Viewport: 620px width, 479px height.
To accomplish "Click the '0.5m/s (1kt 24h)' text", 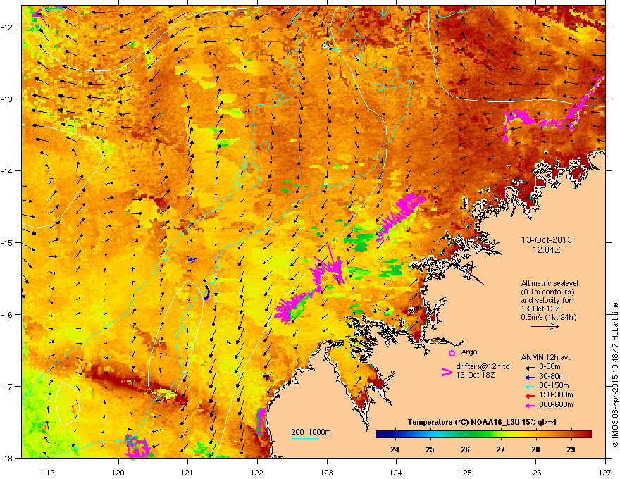I will (x=548, y=317).
